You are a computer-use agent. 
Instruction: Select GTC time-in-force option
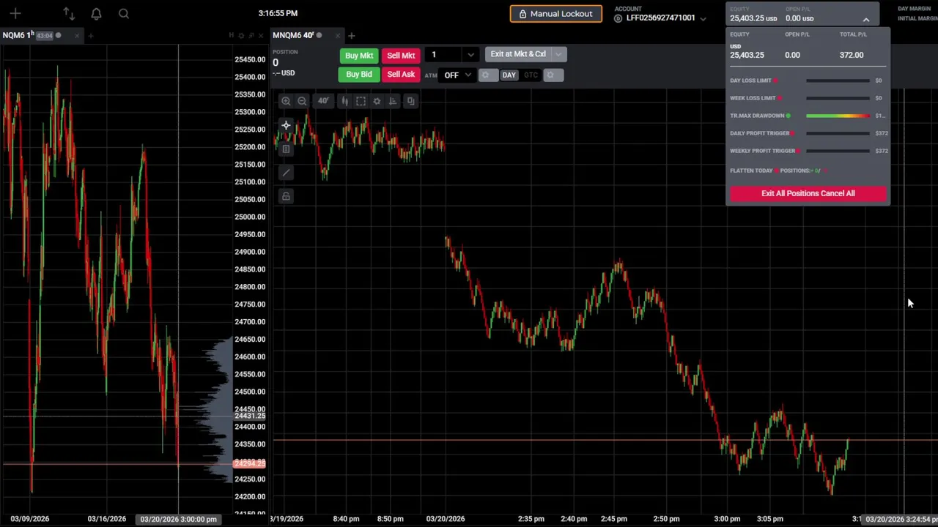531,75
